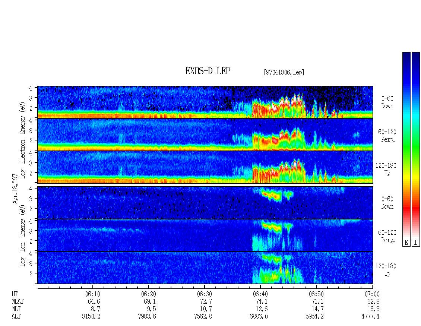Select the 06:30 time tick label

204,294
